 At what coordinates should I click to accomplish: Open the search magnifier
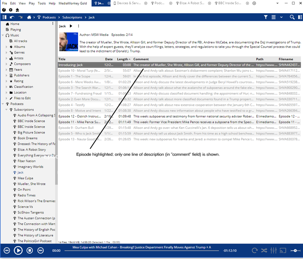pyautogui.click(x=292, y=17)
